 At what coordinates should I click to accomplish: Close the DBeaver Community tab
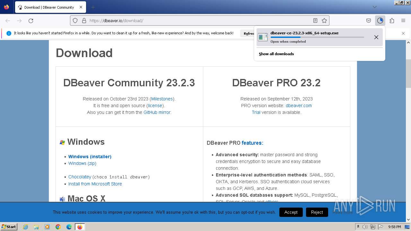point(81,7)
